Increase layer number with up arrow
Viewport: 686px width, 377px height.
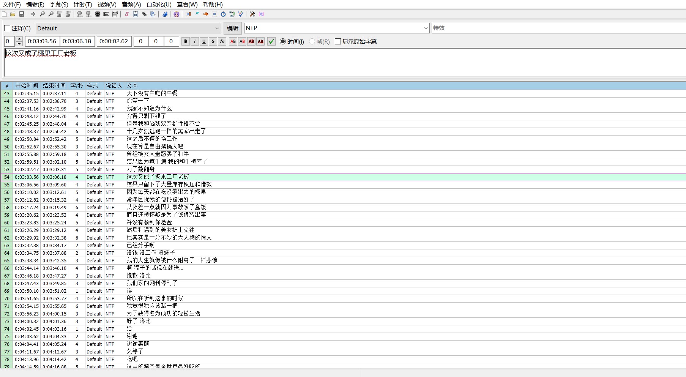point(19,39)
